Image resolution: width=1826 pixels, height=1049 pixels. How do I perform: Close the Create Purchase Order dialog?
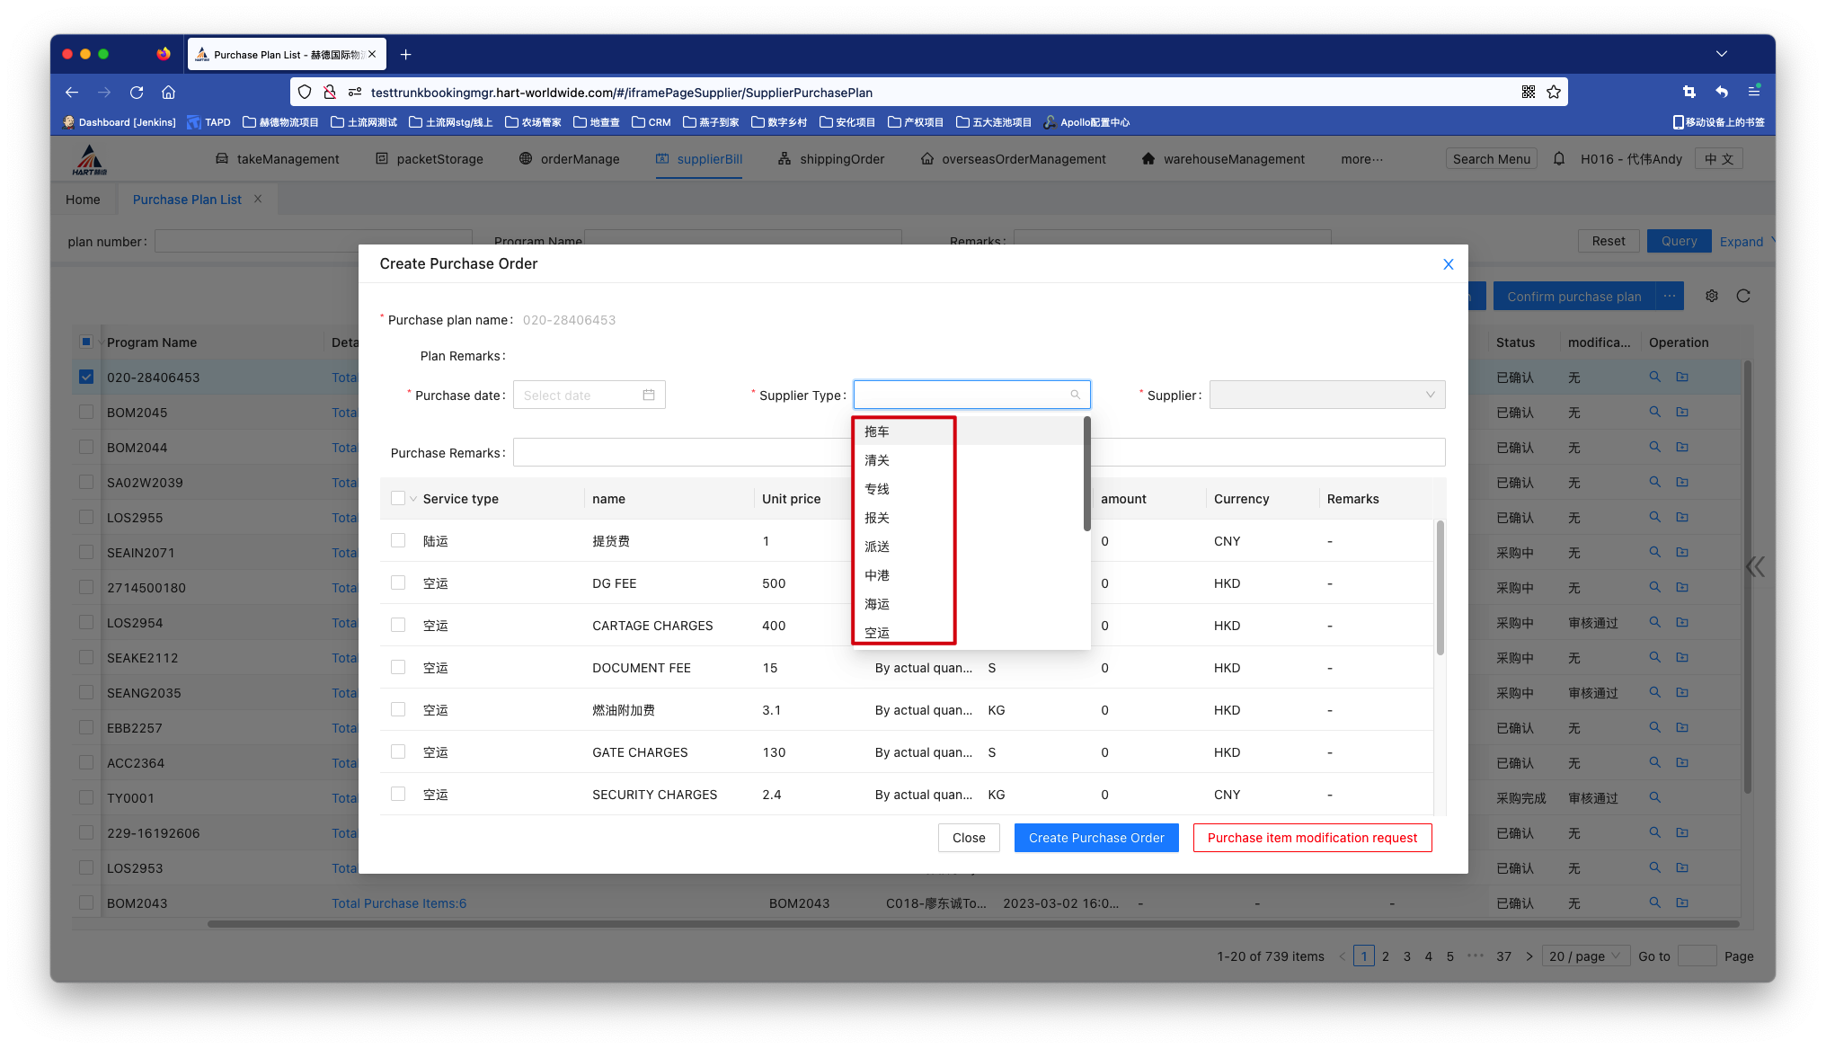tap(1448, 264)
